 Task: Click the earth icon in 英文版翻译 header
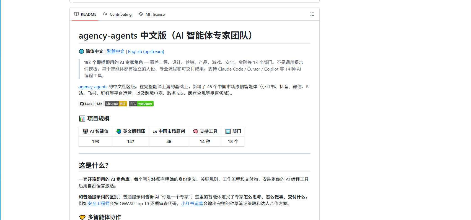[119, 131]
